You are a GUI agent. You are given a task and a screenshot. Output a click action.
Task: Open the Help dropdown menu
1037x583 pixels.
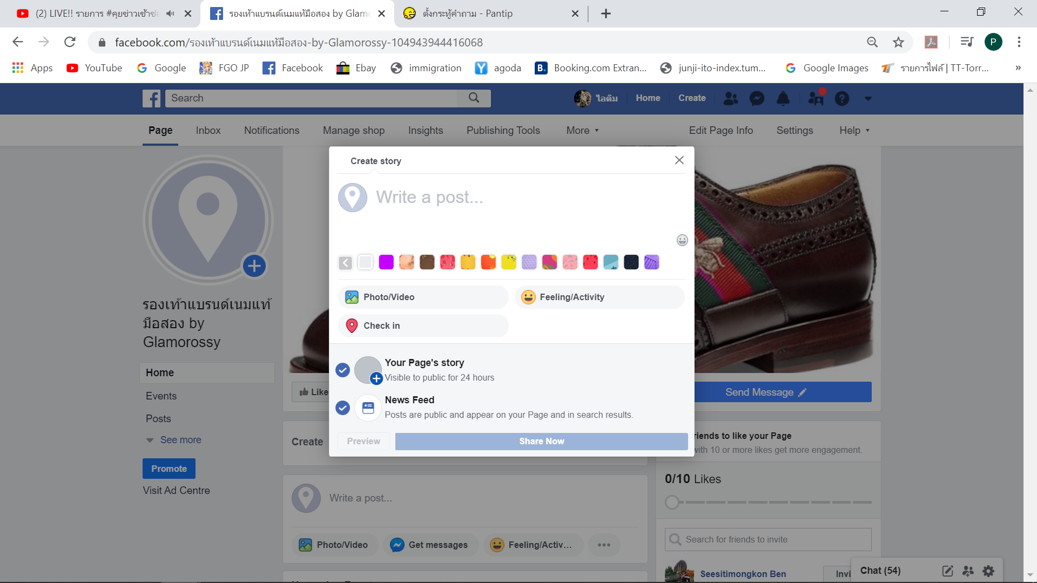[854, 130]
